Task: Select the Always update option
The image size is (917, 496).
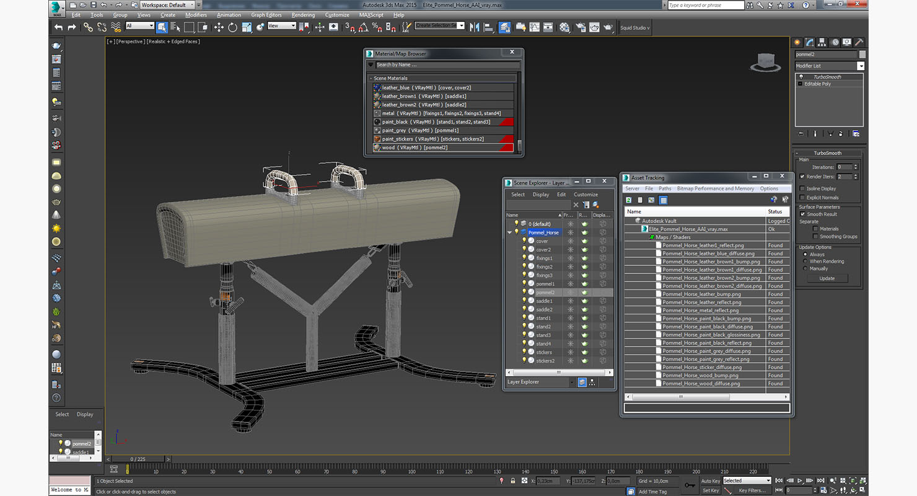Action: pos(805,254)
